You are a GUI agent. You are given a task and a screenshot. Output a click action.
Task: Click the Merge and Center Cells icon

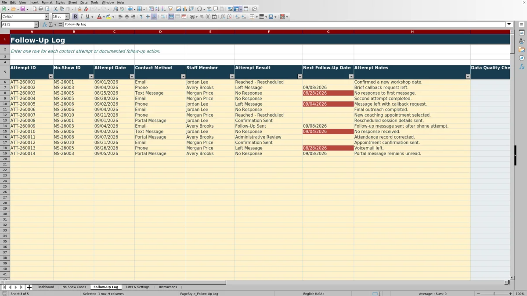click(171, 17)
